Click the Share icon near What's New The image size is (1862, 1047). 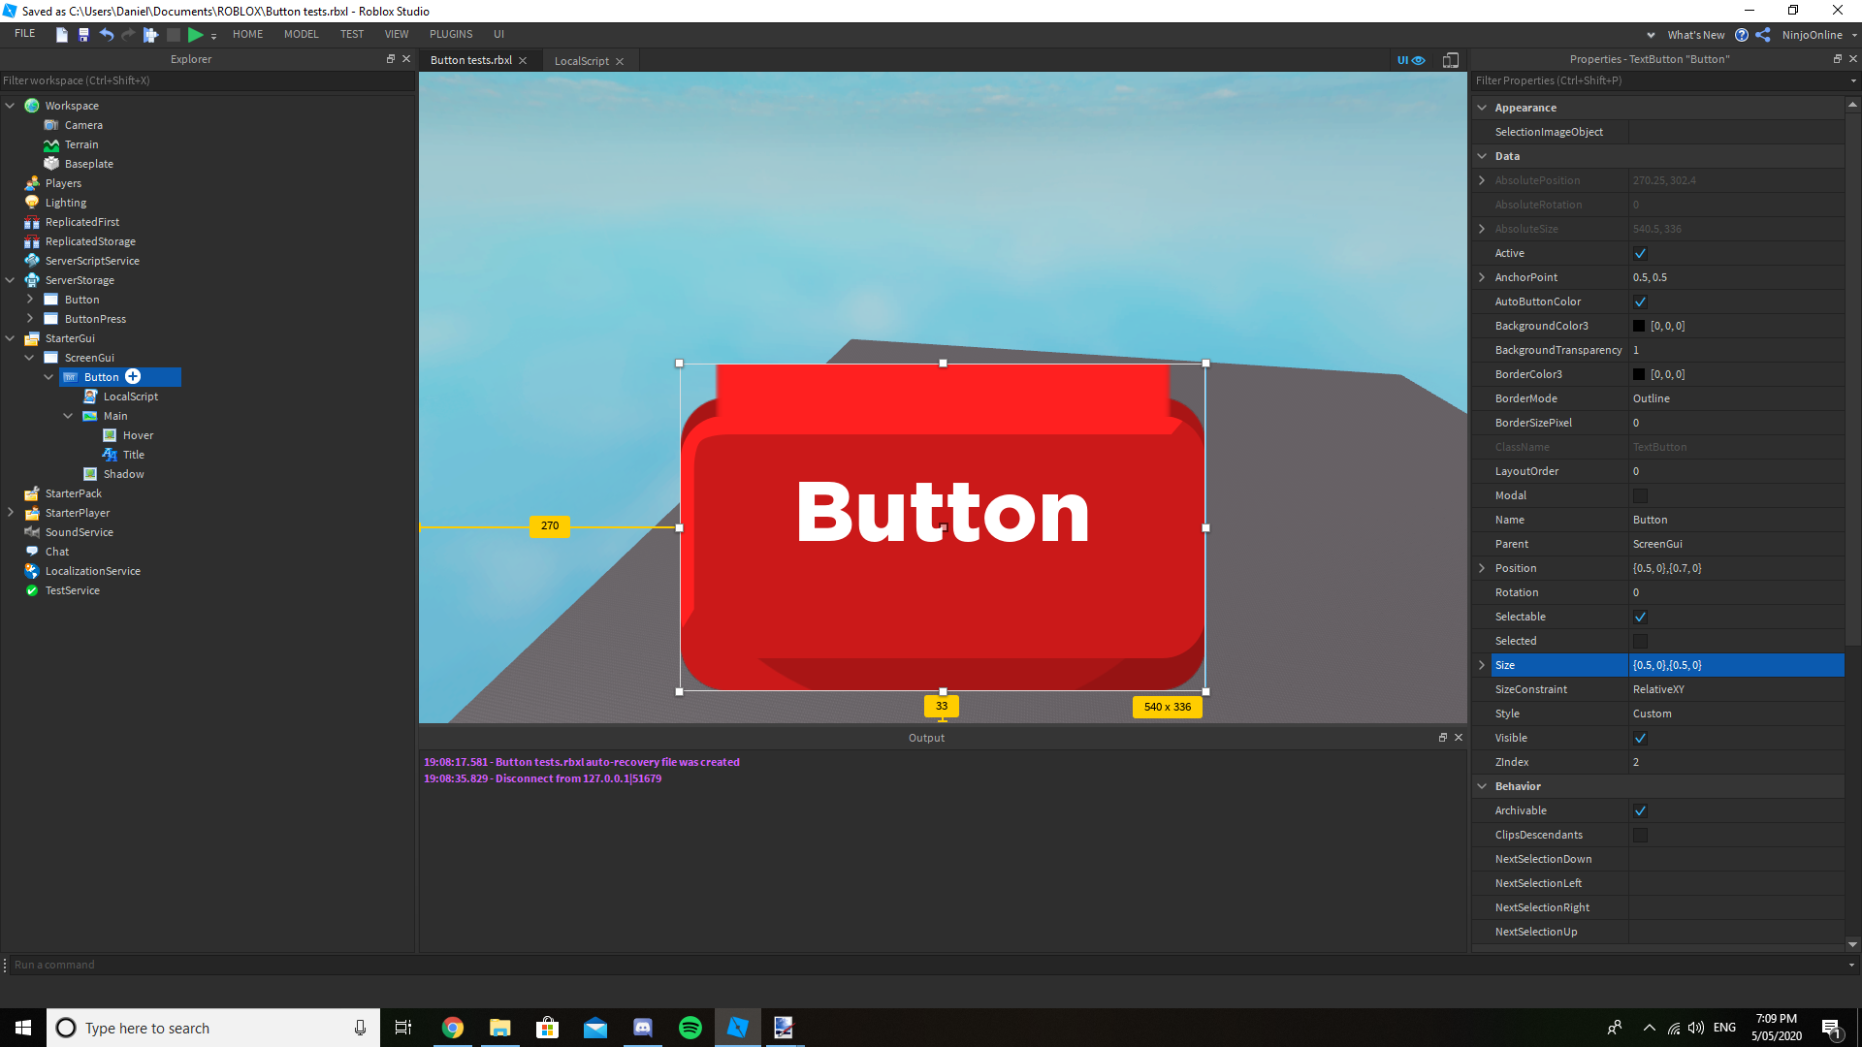(1763, 35)
